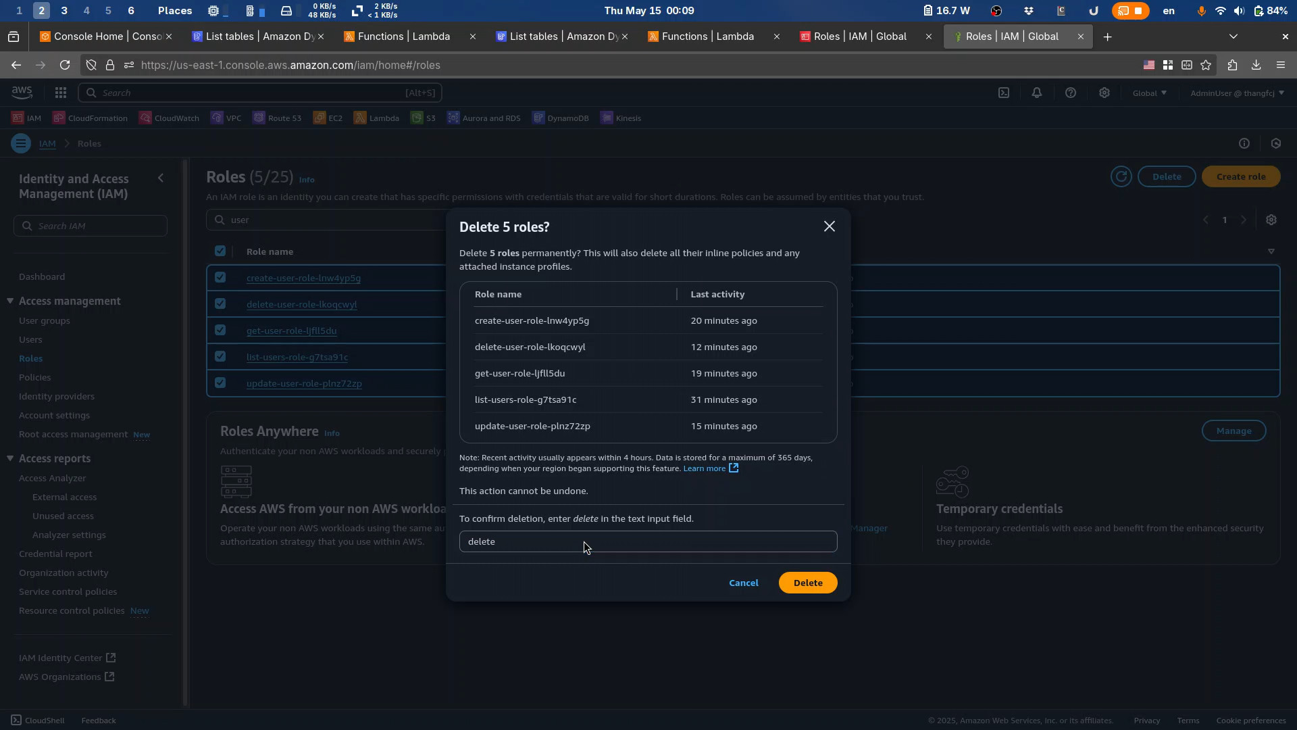The image size is (1297, 730).
Task: Refresh the roles list
Action: tap(1121, 176)
